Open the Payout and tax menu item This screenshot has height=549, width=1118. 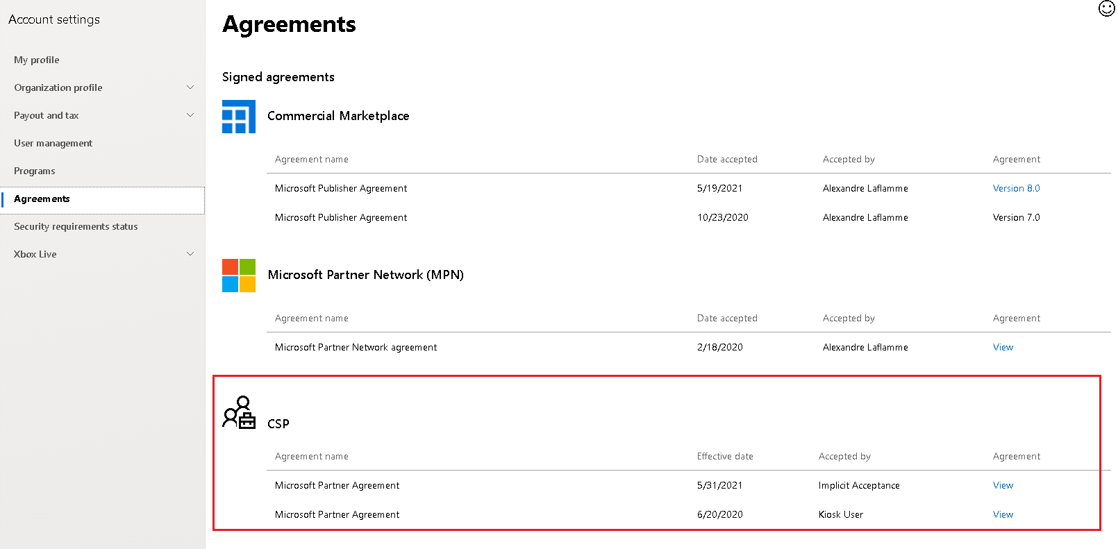coord(47,115)
